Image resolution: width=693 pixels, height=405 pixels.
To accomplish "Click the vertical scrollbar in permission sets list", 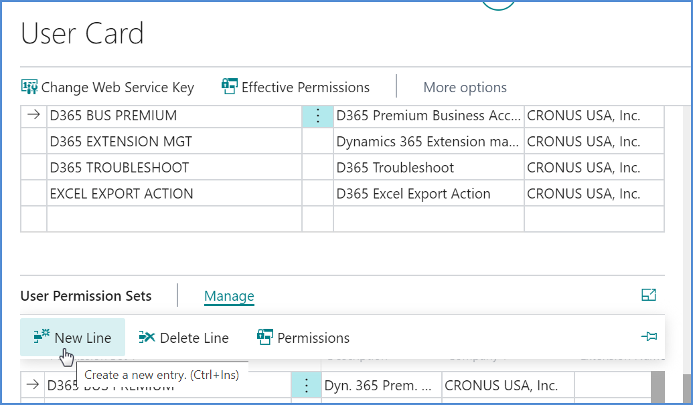I will point(658,387).
